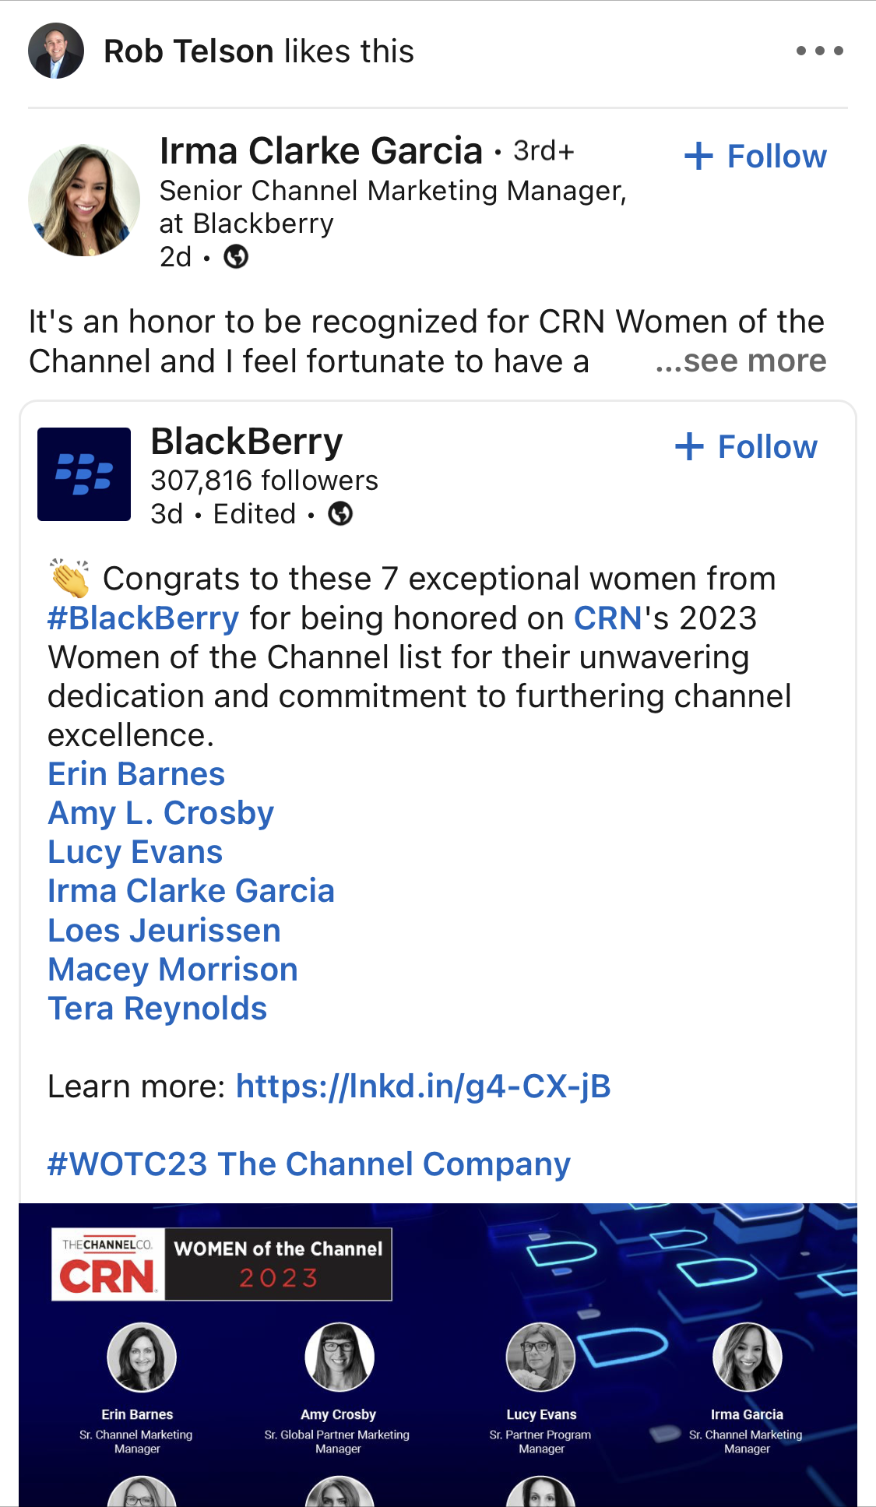Screen dimensions: 876x1507
Task: Follow the BlackBerry company page
Action: click(746, 447)
